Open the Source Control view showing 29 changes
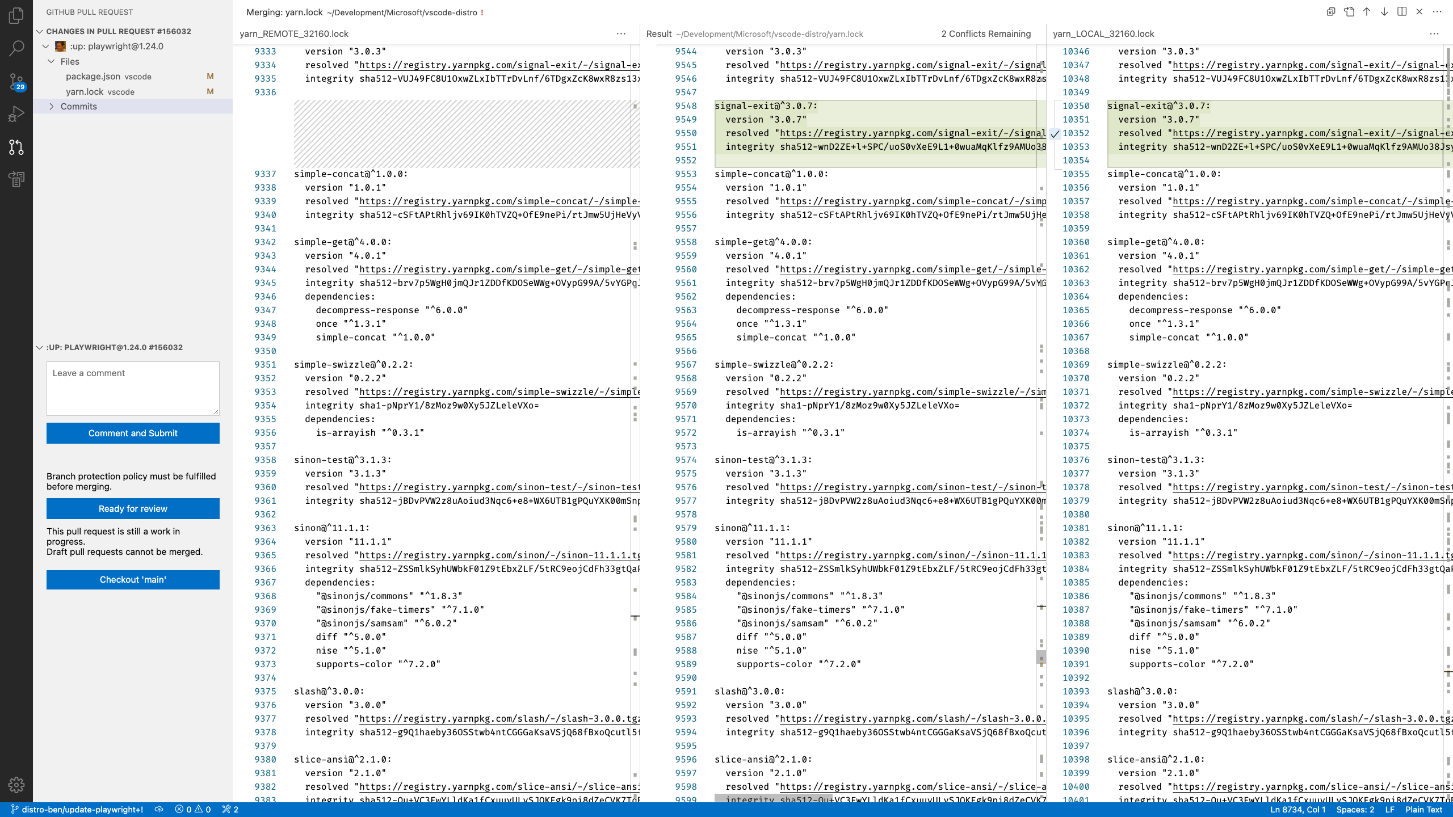The image size is (1453, 817). pyautogui.click(x=16, y=82)
